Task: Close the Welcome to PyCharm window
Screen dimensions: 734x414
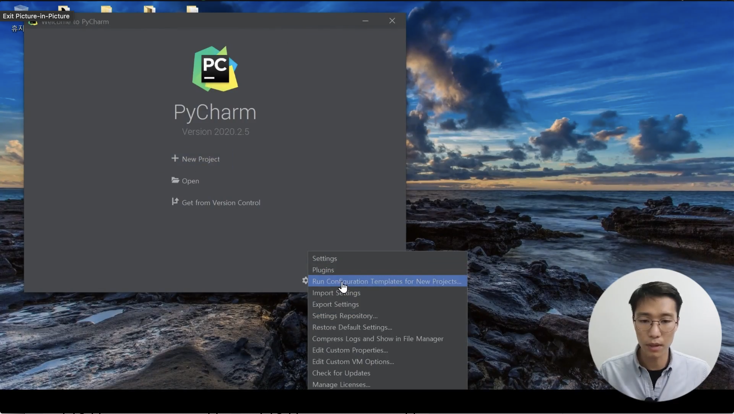Action: tap(392, 21)
